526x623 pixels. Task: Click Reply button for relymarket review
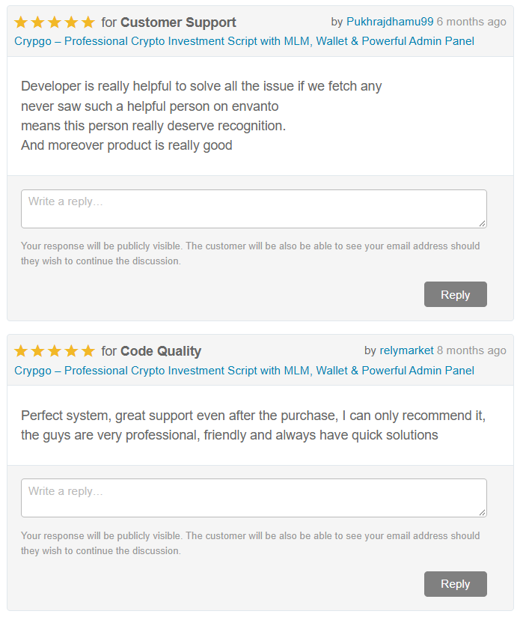coord(456,584)
